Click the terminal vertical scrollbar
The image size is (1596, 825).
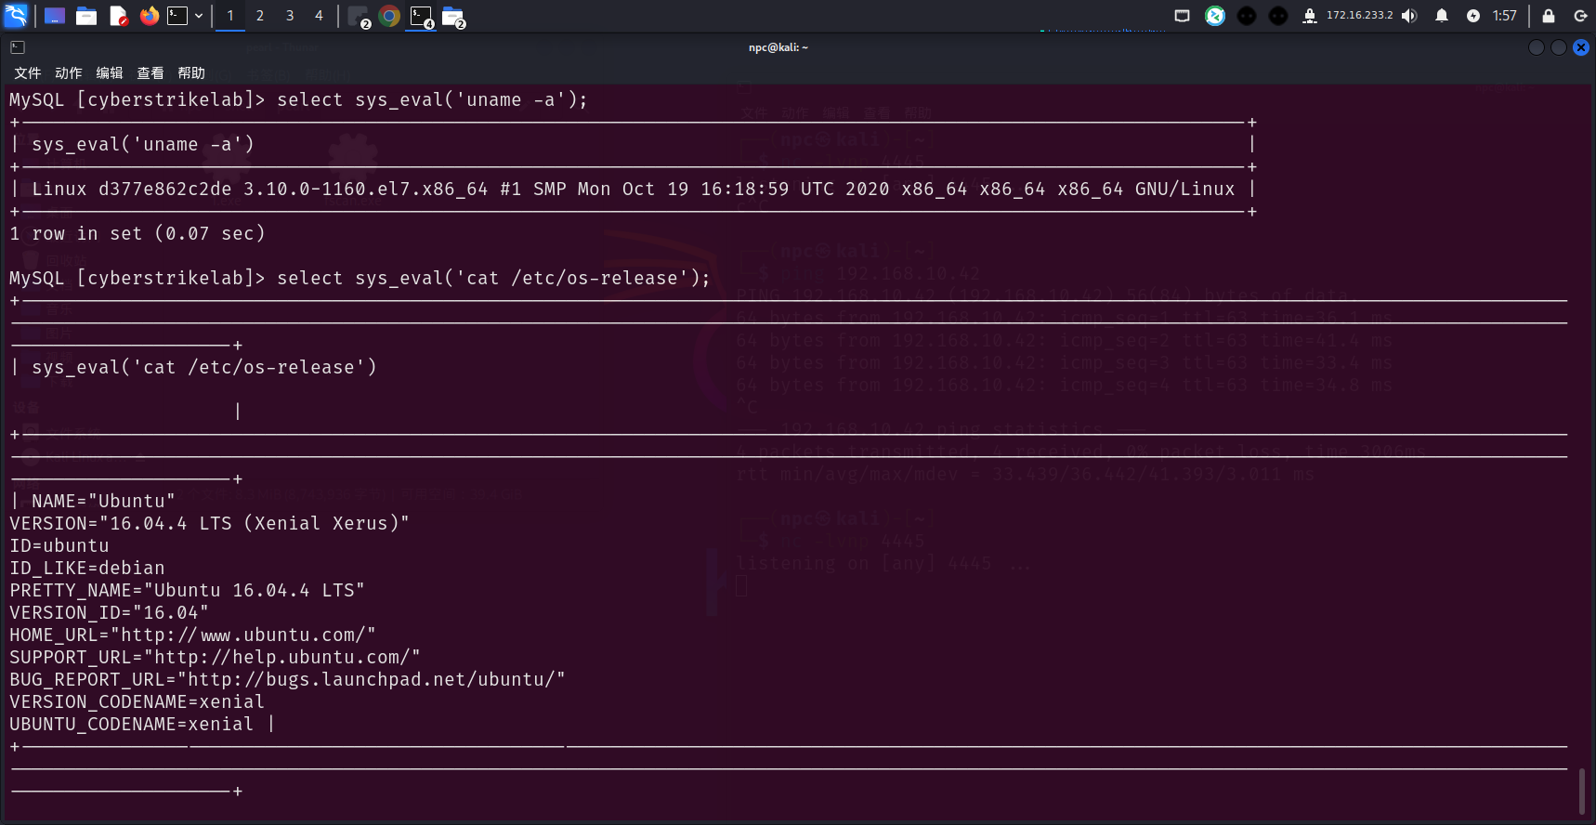coord(1582,791)
